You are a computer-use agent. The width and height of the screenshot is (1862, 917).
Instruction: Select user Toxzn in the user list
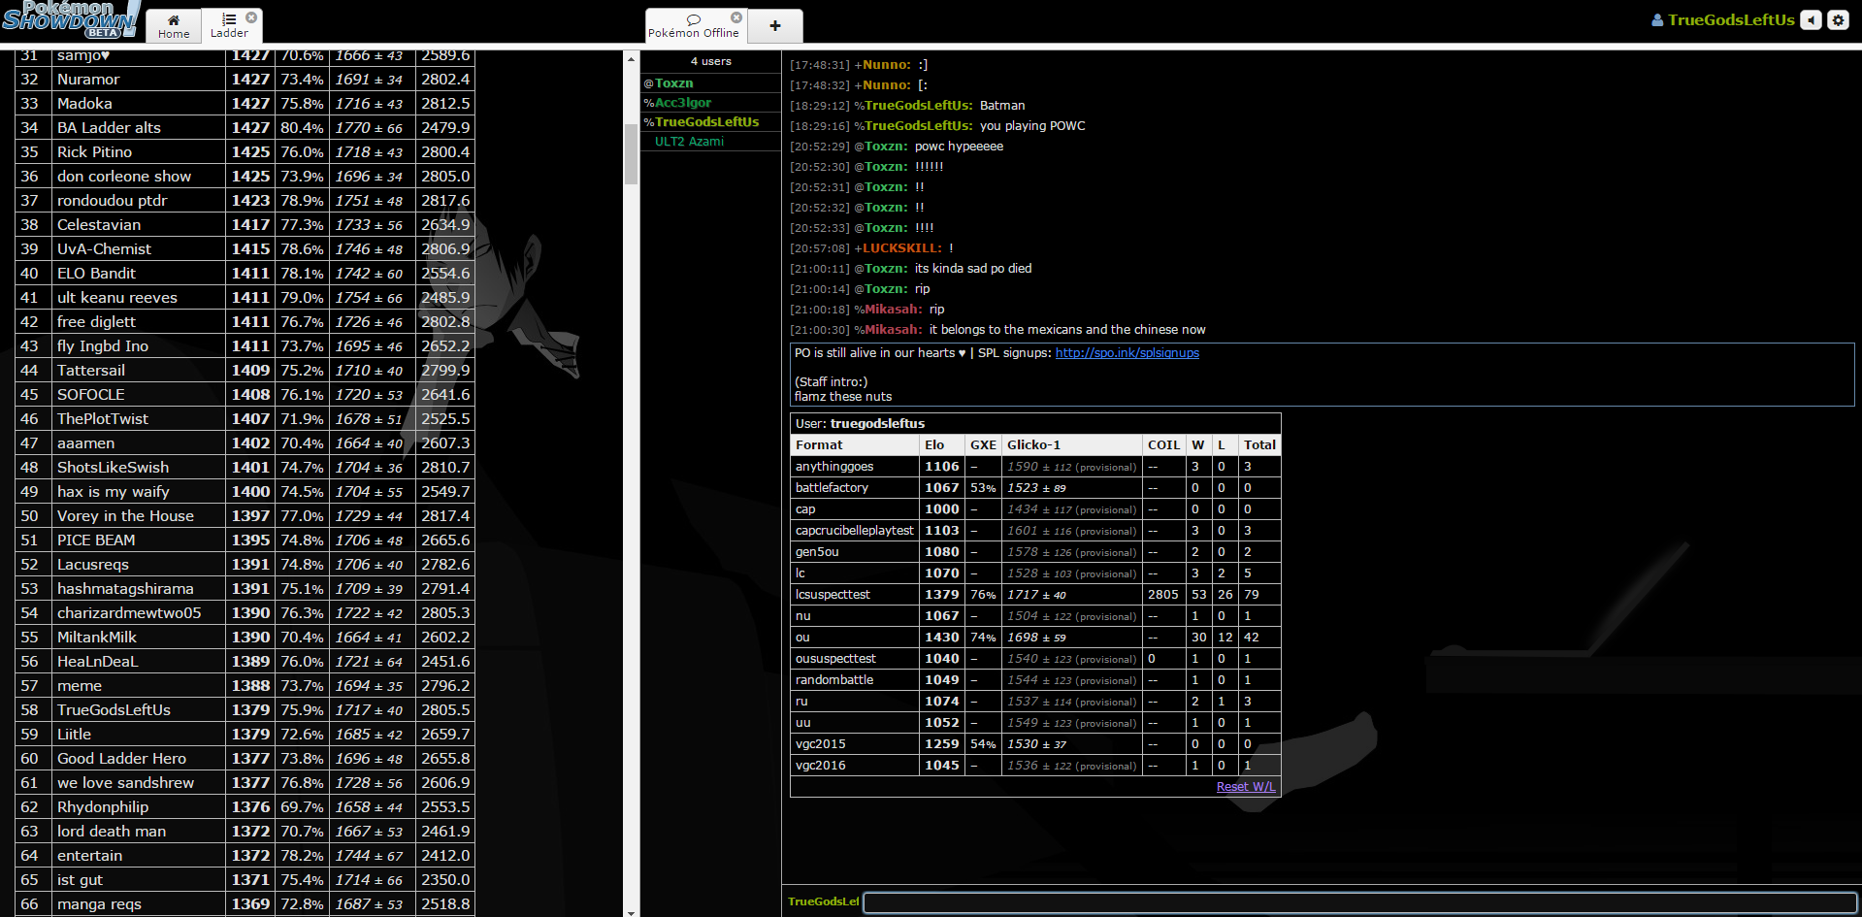point(673,83)
